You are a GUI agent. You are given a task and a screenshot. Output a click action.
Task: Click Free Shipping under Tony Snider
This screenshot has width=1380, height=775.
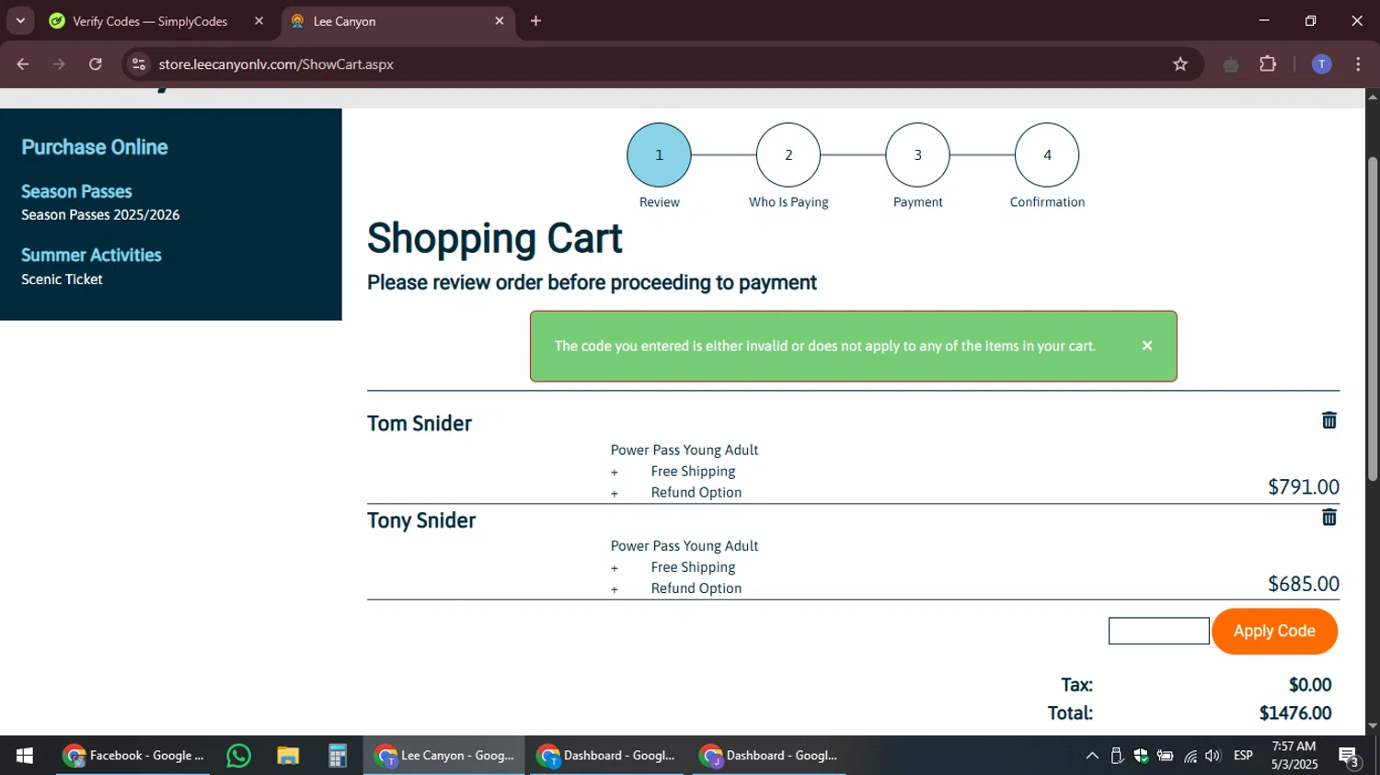[693, 567]
